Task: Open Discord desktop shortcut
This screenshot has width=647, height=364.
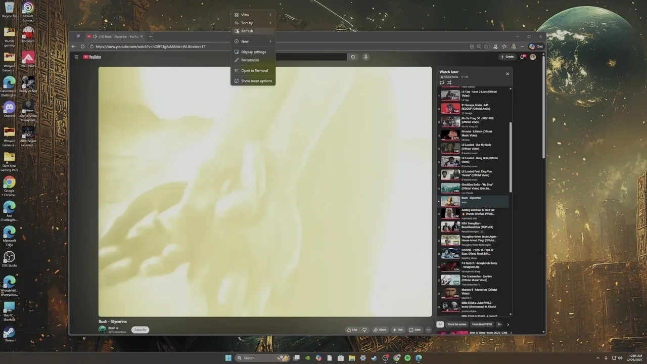Action: 9,109
